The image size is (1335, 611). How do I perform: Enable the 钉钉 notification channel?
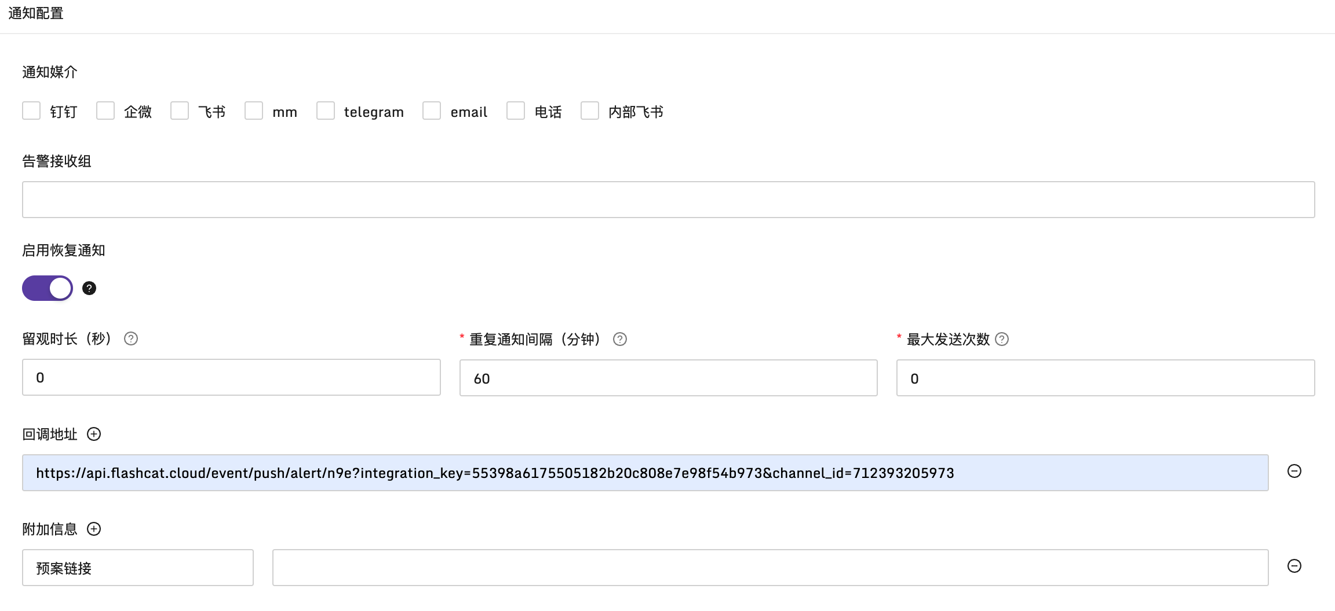pos(31,111)
